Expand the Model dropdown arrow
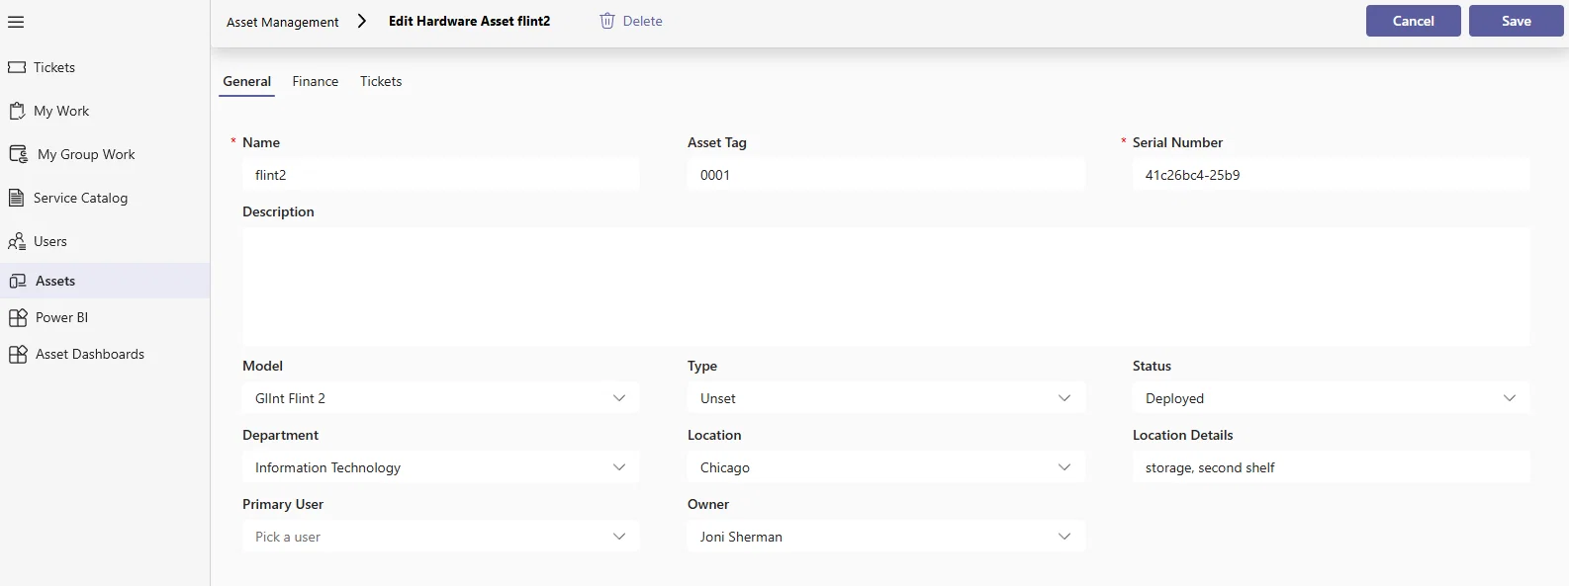The image size is (1569, 586). 619,398
